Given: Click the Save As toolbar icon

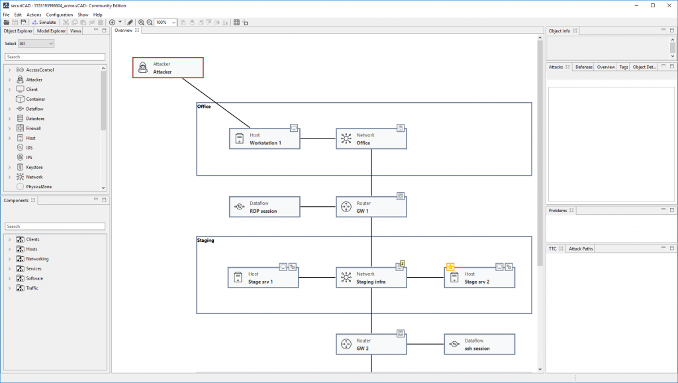Looking at the screenshot, I should (x=23, y=22).
